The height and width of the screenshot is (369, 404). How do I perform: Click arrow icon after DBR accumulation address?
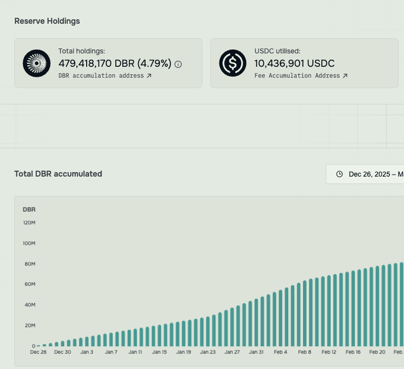coord(149,76)
